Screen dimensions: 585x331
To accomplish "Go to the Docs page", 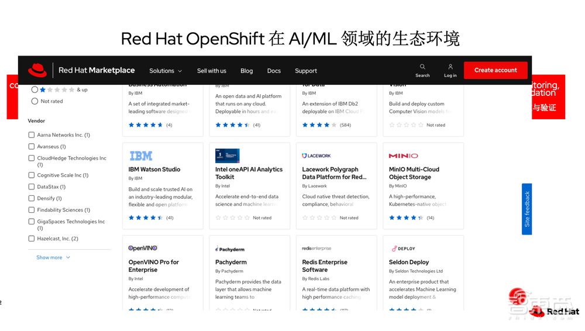I will pyautogui.click(x=274, y=71).
